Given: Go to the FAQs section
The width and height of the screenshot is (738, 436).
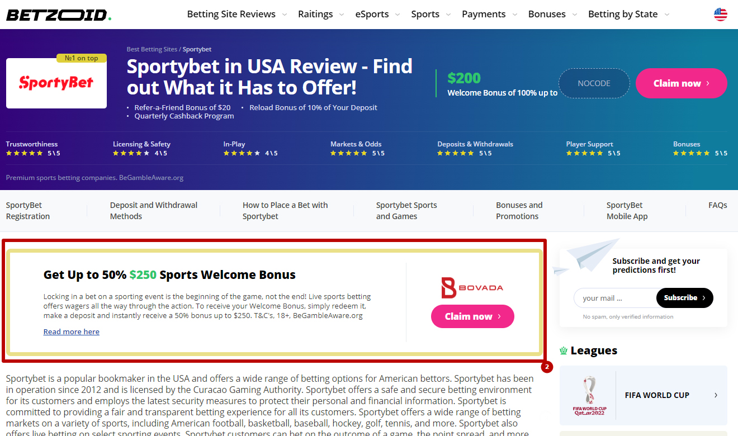Looking at the screenshot, I should click(717, 205).
